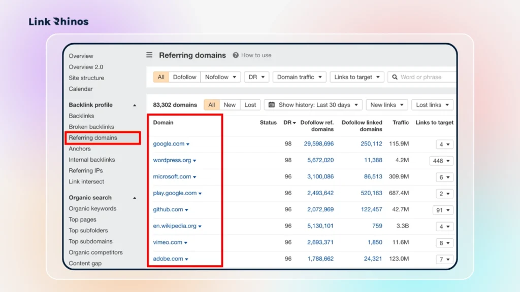
Task: Open Site structure in the sidebar
Action: (x=86, y=78)
